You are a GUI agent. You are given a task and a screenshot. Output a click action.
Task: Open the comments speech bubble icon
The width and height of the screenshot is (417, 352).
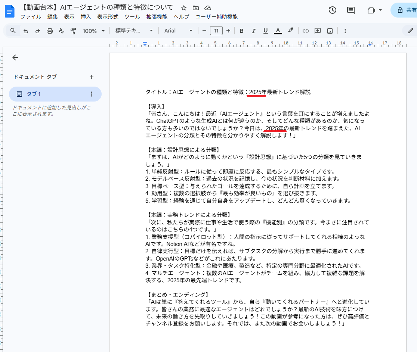pos(350,10)
